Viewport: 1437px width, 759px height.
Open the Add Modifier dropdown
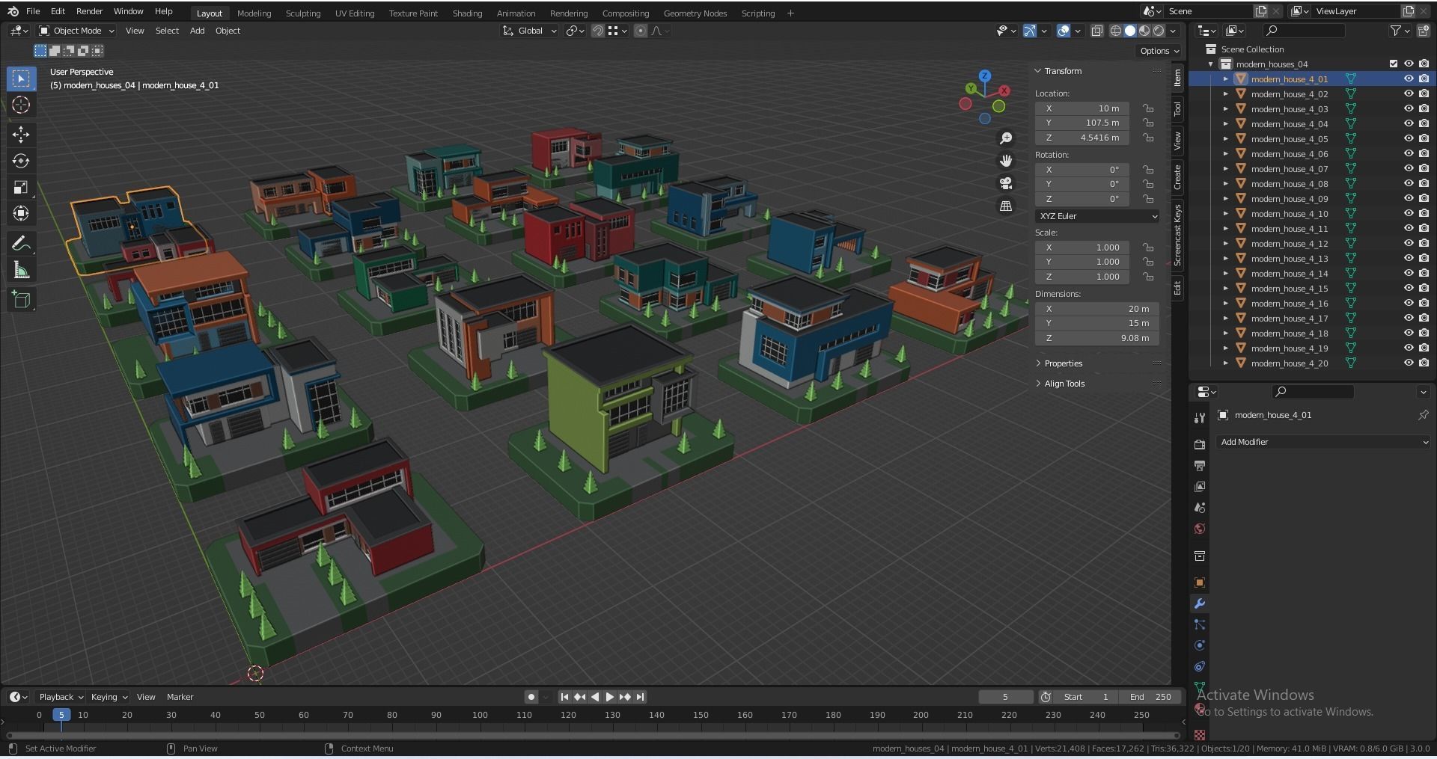point(1323,442)
